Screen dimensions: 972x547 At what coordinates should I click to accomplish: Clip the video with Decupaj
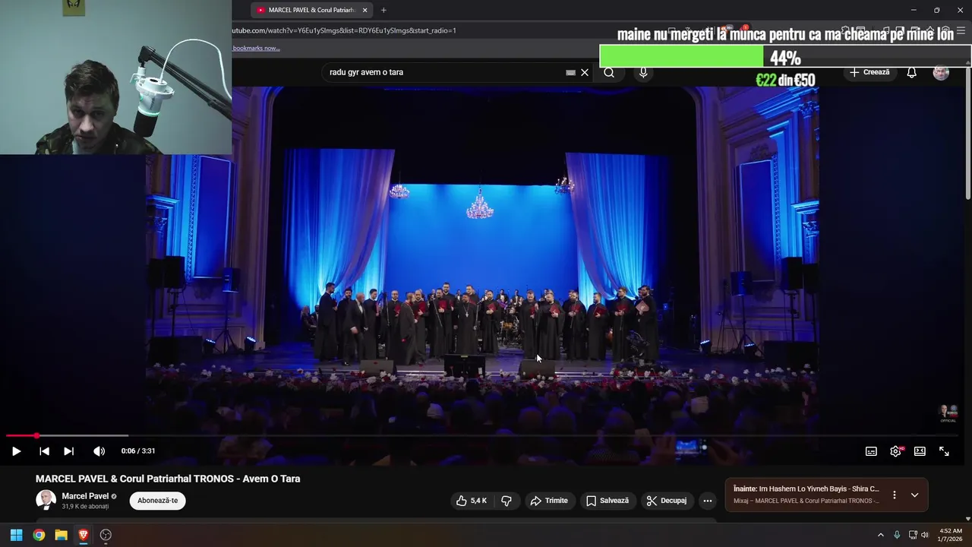tap(667, 501)
